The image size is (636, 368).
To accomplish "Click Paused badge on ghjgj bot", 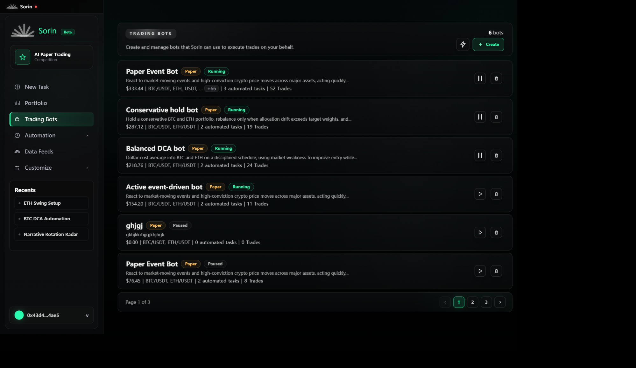I will tap(180, 225).
